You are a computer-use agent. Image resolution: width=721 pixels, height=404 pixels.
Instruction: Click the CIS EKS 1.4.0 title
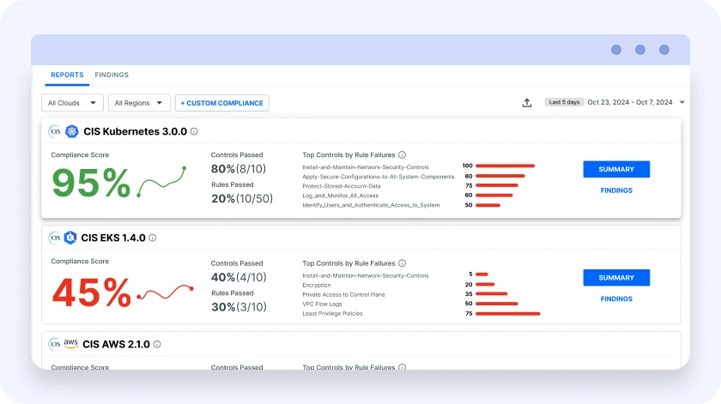(113, 238)
